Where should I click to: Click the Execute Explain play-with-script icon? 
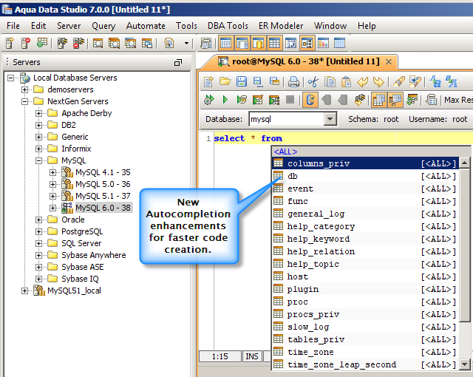(242, 100)
